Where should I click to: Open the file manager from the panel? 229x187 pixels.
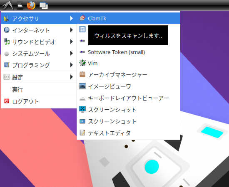[x=20, y=5]
